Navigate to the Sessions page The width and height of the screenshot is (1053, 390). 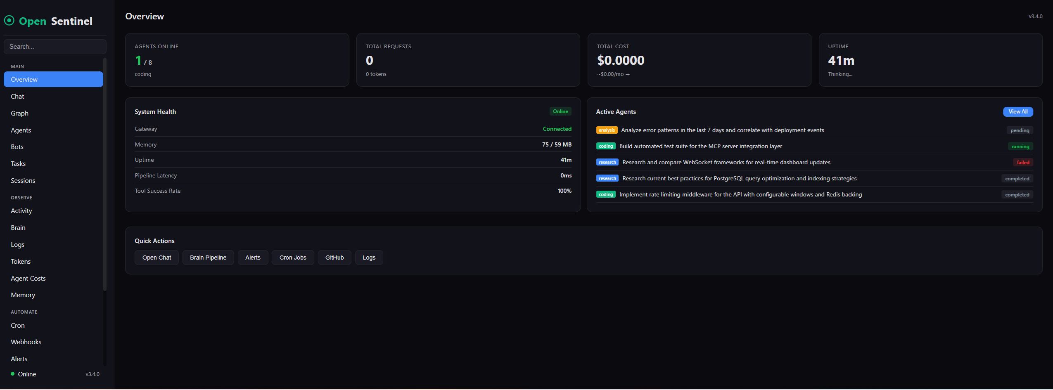(x=23, y=180)
